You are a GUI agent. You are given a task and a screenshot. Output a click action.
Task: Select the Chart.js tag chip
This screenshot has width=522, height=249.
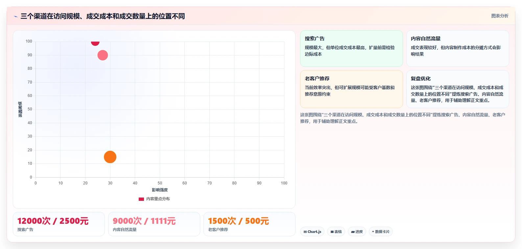tap(312, 232)
